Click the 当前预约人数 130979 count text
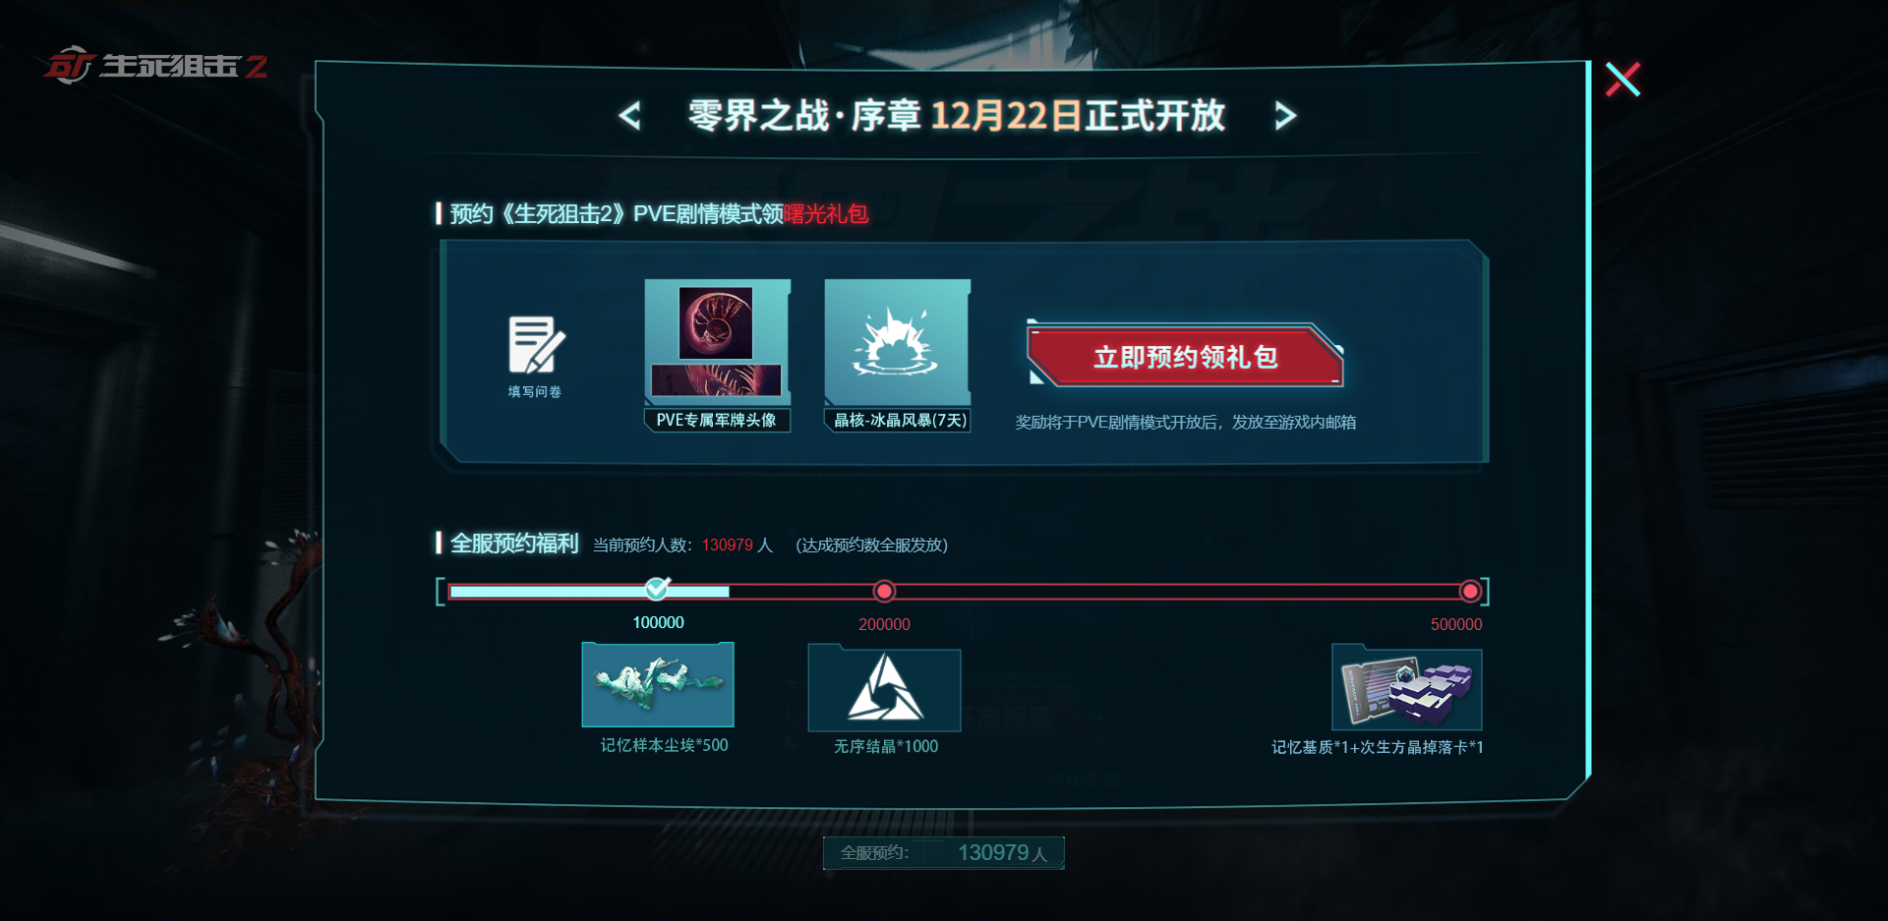This screenshot has width=1888, height=921. pos(682,545)
